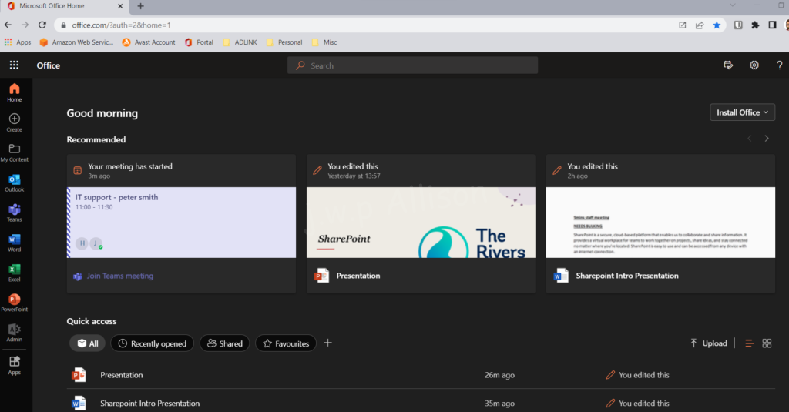789x412 pixels.
Task: Select the Shared filter tab
Action: click(x=224, y=343)
